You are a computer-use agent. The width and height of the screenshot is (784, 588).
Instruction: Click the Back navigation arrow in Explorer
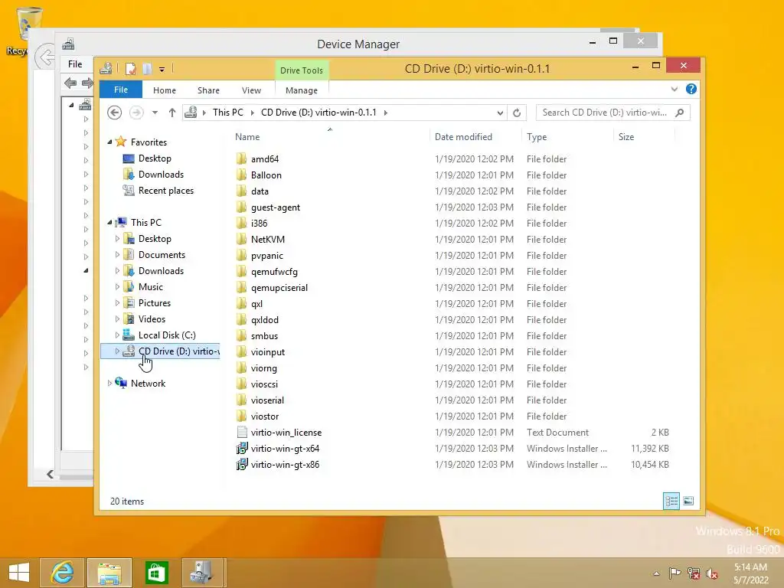pos(115,113)
